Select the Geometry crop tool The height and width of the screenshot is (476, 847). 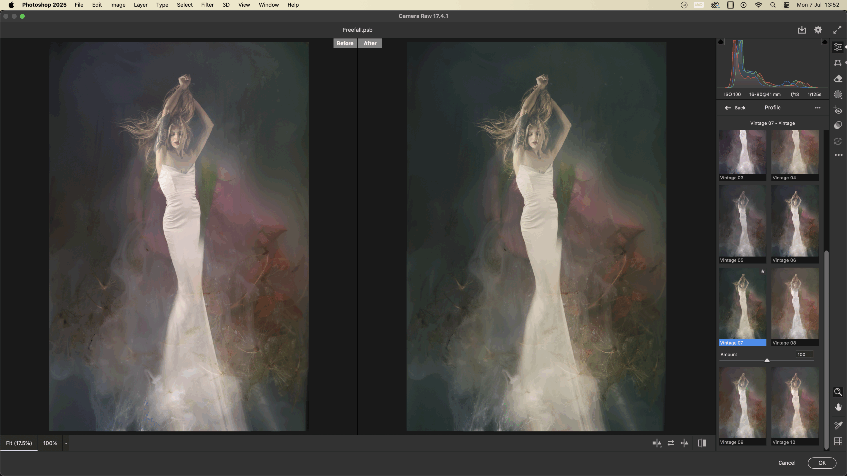point(838,63)
